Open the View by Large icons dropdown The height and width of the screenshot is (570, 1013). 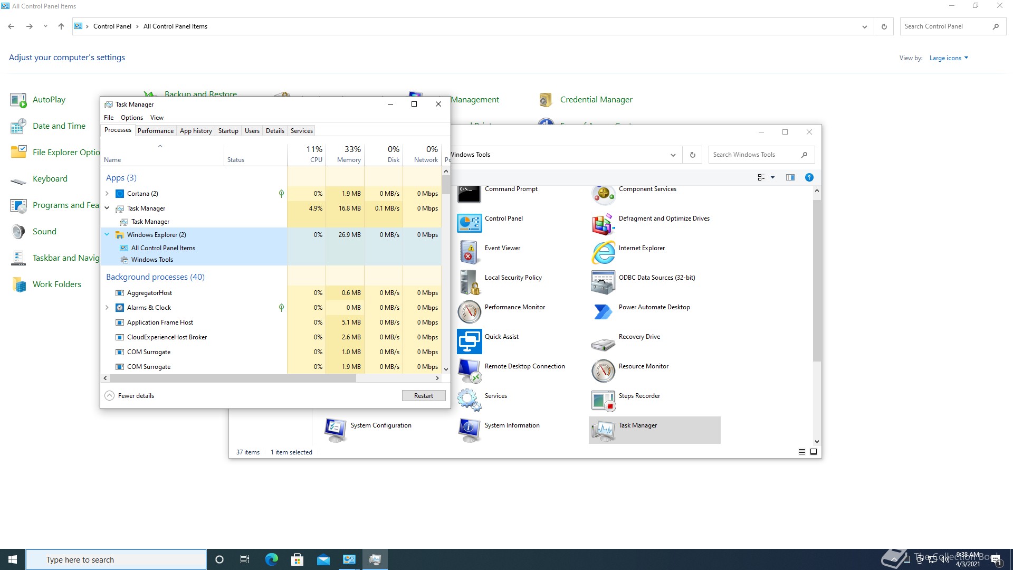(949, 58)
